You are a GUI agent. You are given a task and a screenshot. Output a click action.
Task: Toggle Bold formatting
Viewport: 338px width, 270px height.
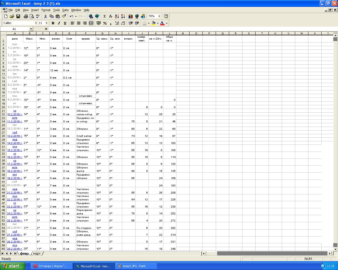[53, 23]
